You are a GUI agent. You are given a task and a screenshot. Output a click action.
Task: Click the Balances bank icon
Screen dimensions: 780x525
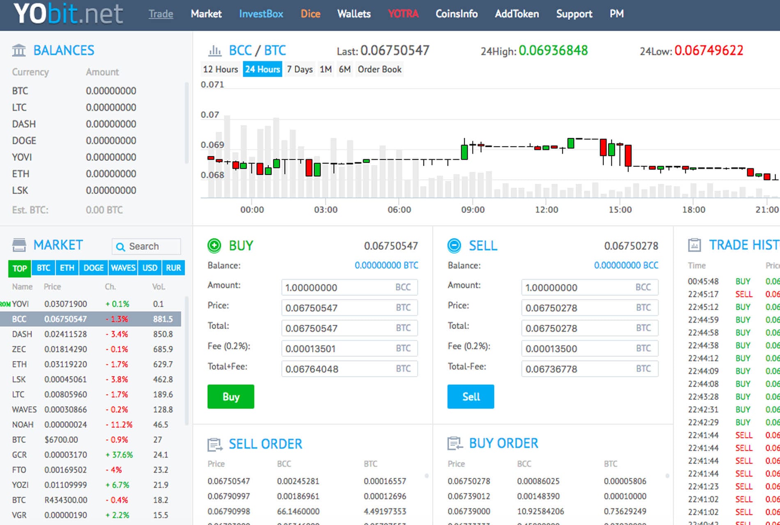(19, 50)
